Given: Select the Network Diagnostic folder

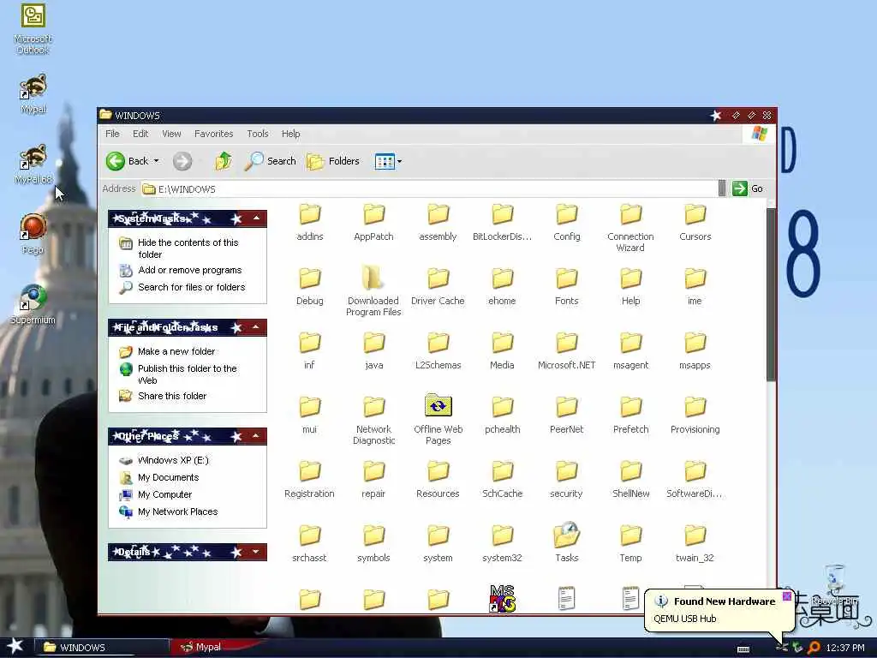Looking at the screenshot, I should [x=373, y=420].
